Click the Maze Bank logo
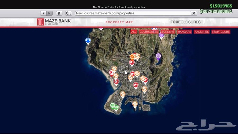Screen dimensions: 238x134 [x=54, y=22]
